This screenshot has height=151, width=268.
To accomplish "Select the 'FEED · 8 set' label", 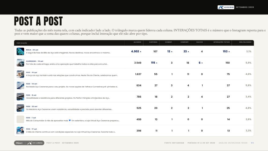I will coord(31,95).
